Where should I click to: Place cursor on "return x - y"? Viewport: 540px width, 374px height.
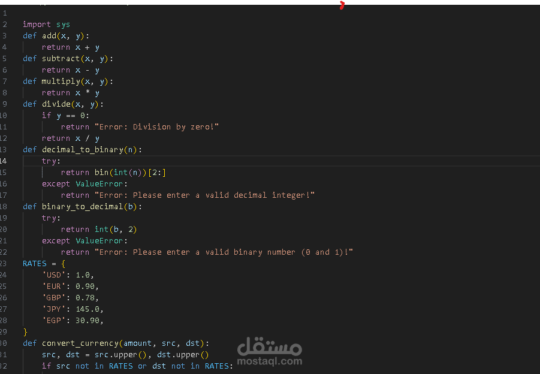click(71, 70)
